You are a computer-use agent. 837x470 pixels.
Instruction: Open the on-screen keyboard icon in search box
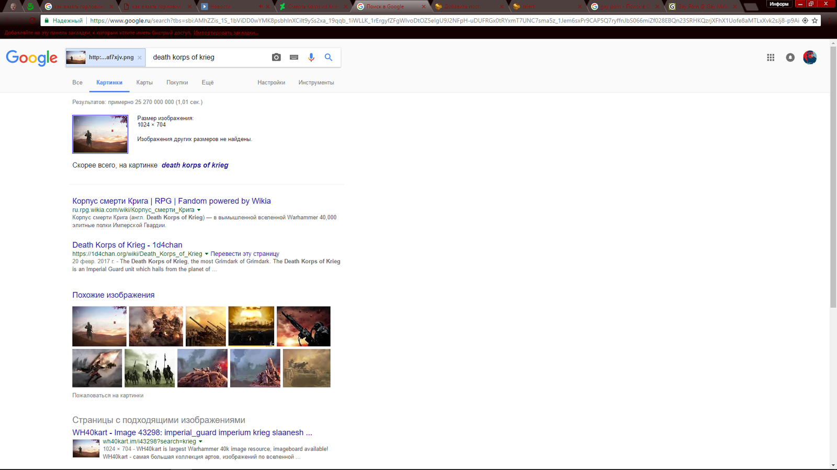294,57
